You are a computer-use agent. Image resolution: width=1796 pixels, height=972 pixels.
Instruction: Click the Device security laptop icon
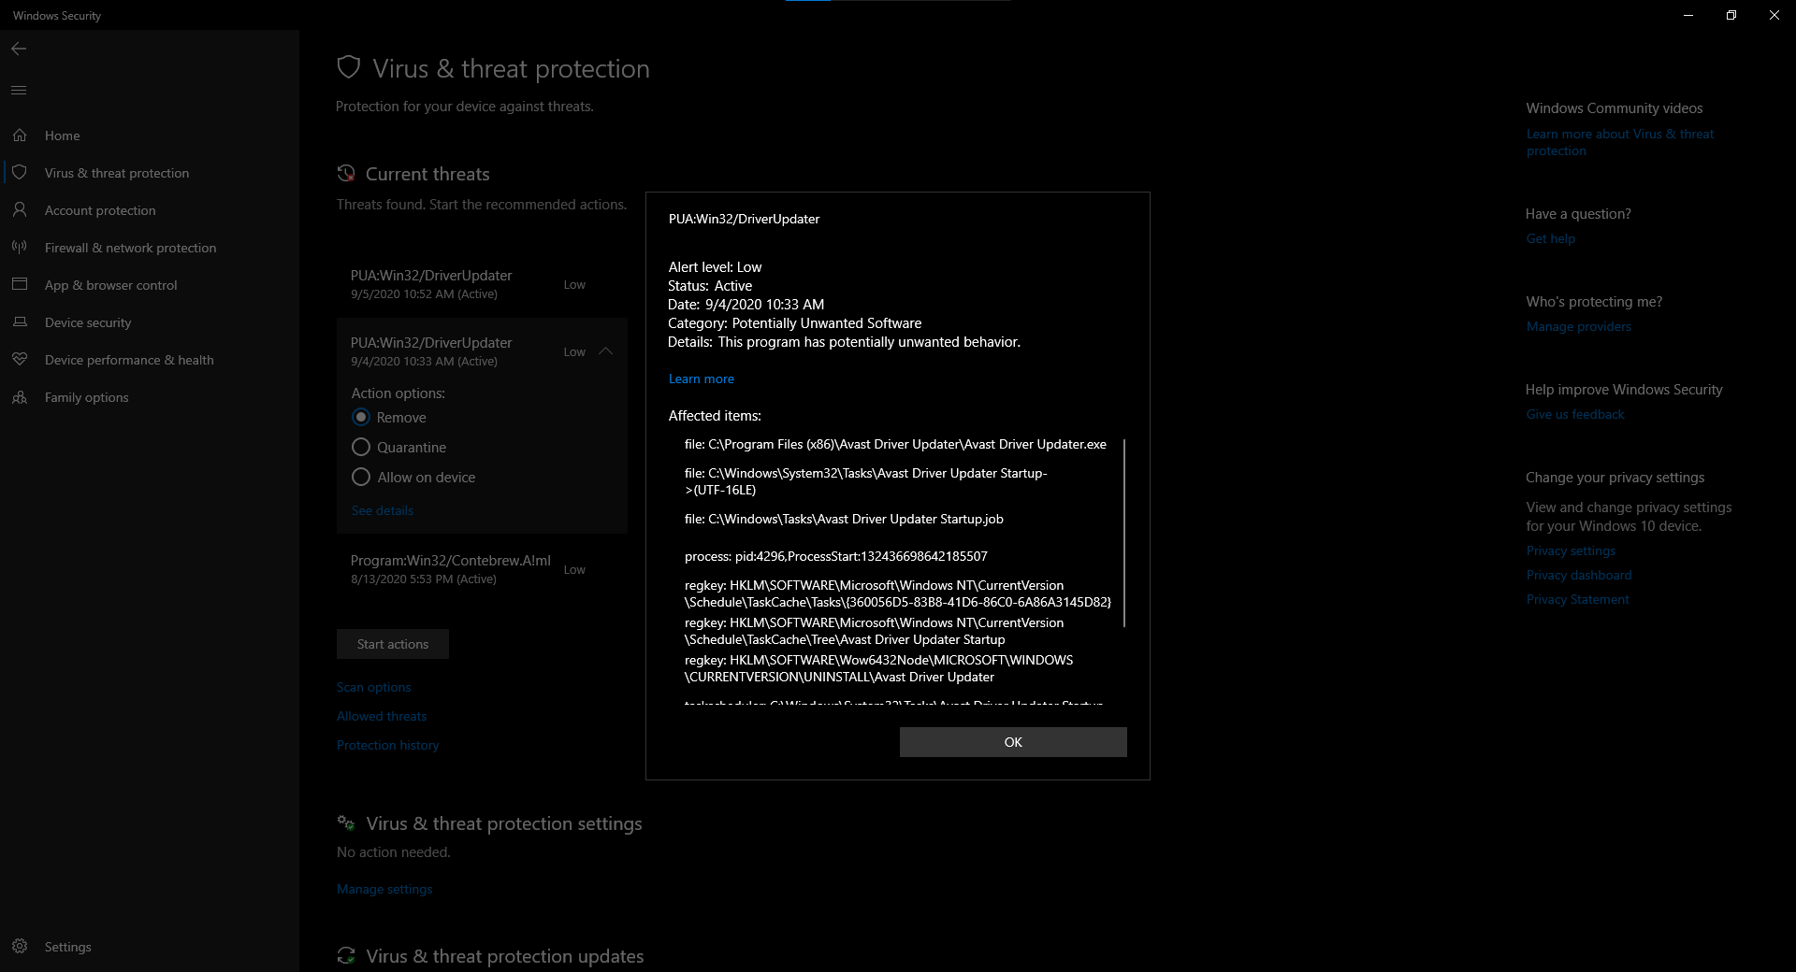pos(20,322)
